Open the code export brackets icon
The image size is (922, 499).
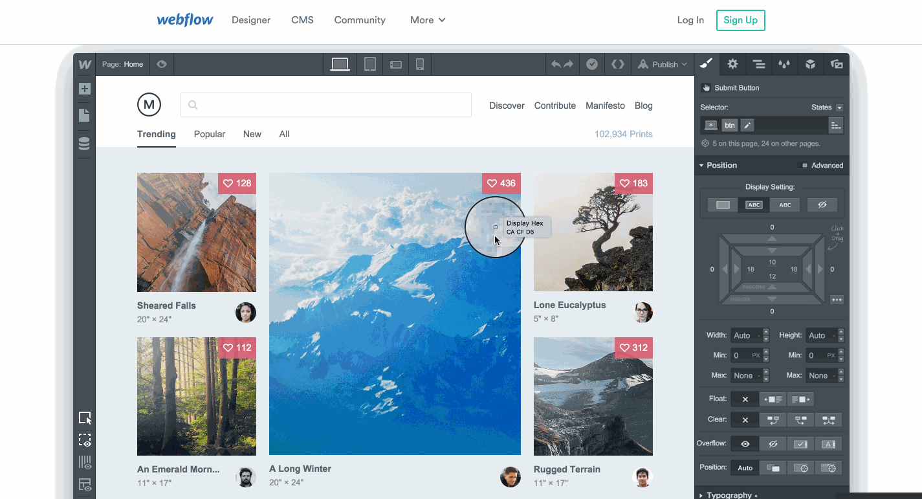coord(618,64)
